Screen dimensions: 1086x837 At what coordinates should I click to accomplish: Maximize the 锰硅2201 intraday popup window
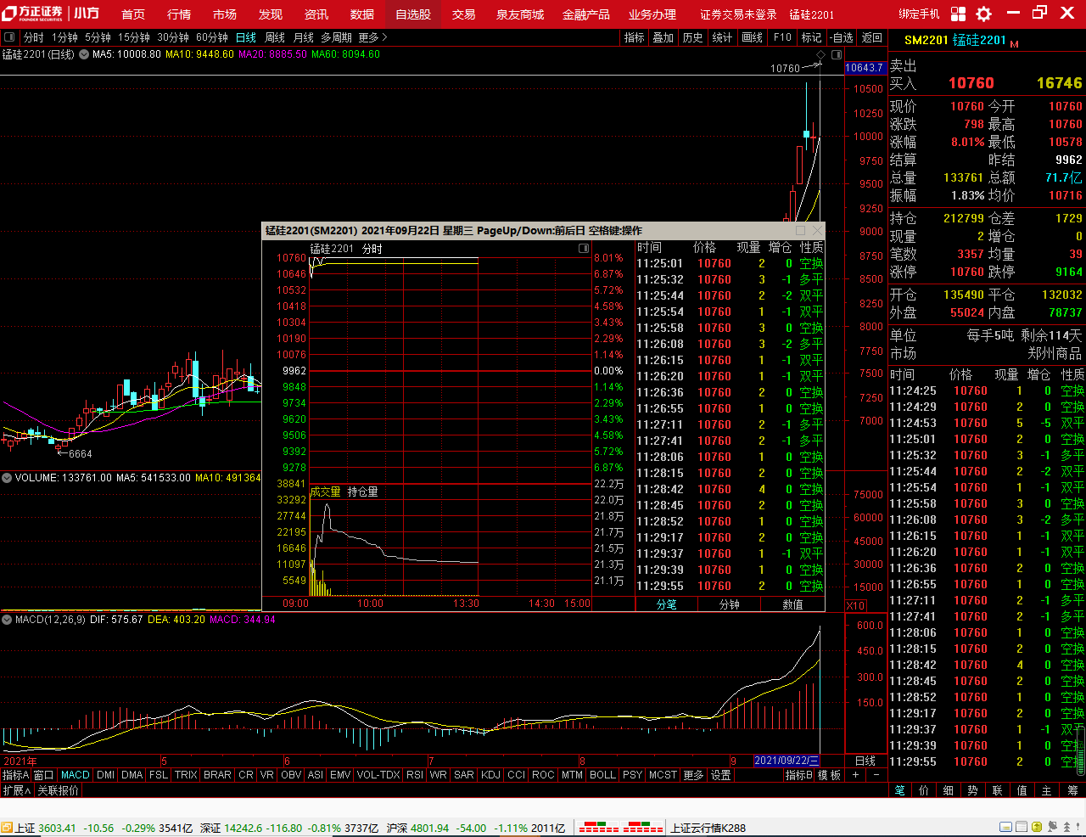(x=800, y=230)
